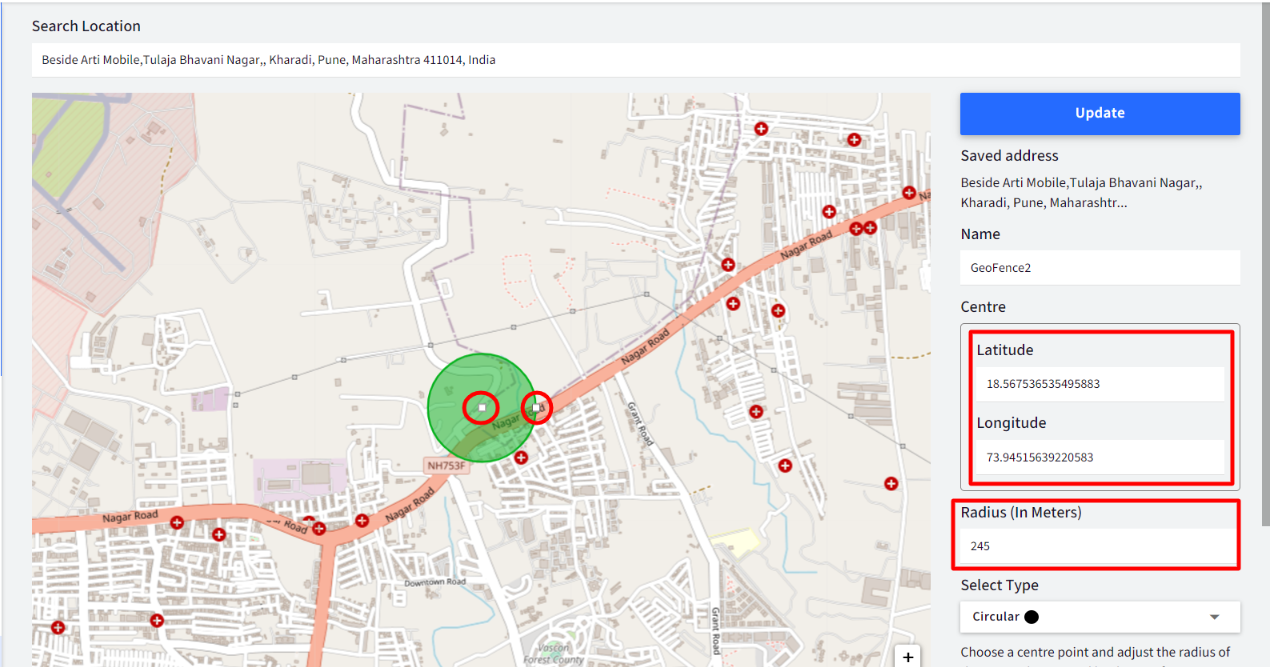Grab the geofence centre point handle
Image resolution: width=1270 pixels, height=667 pixels.
482,408
